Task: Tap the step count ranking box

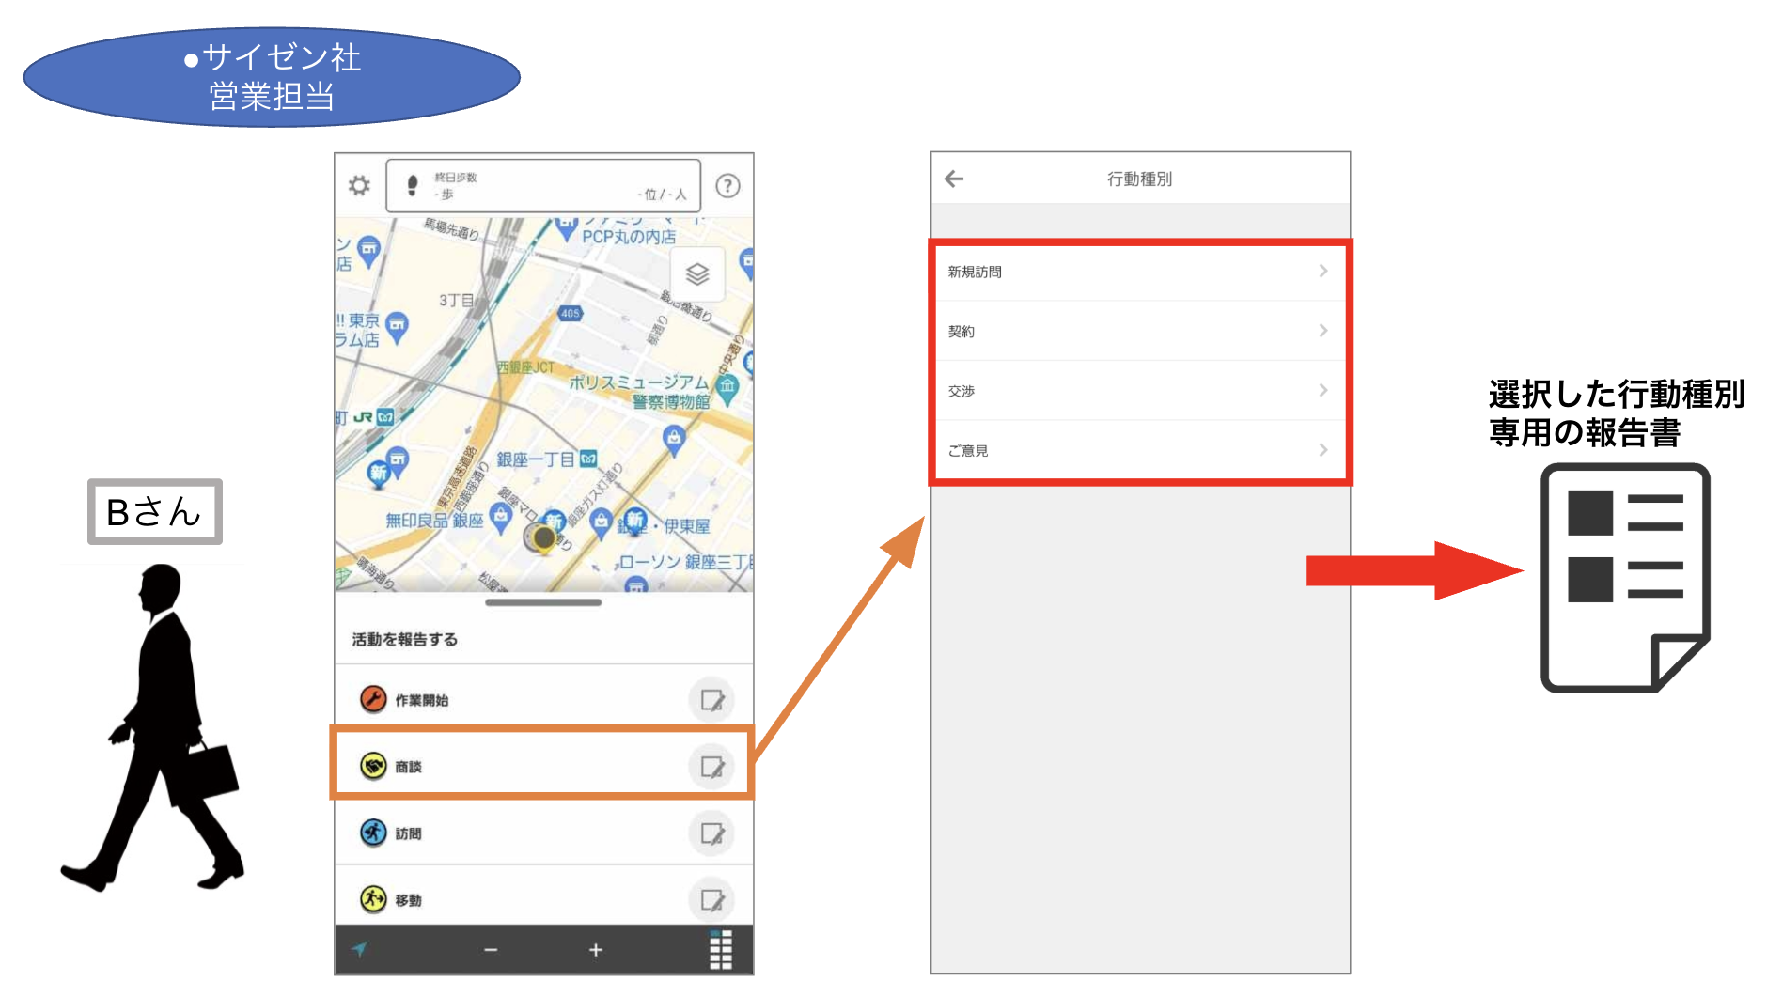Action: [543, 185]
